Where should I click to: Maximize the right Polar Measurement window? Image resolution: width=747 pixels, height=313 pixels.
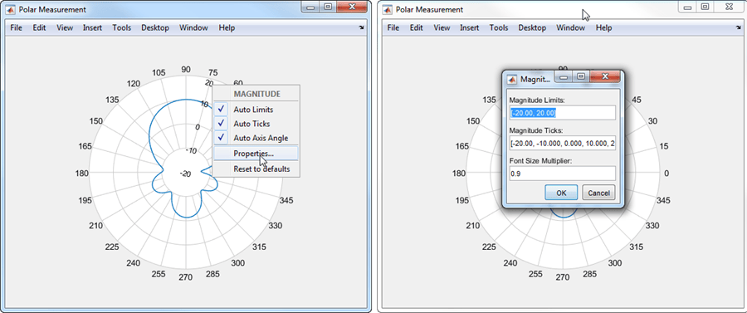coord(704,7)
